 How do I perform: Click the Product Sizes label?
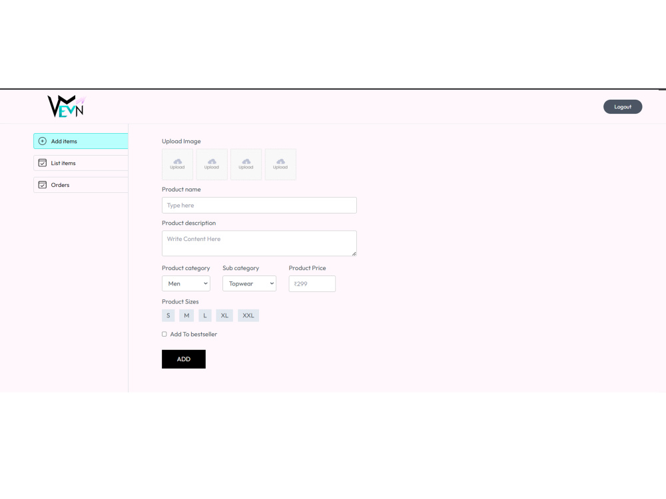pos(180,301)
